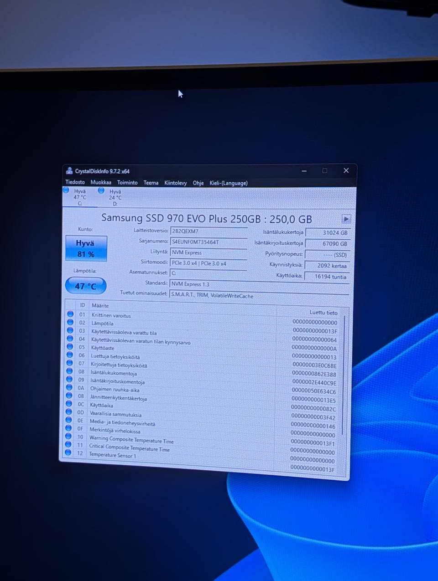
Task: Open the Tiedosto menu
Action: [75, 182]
